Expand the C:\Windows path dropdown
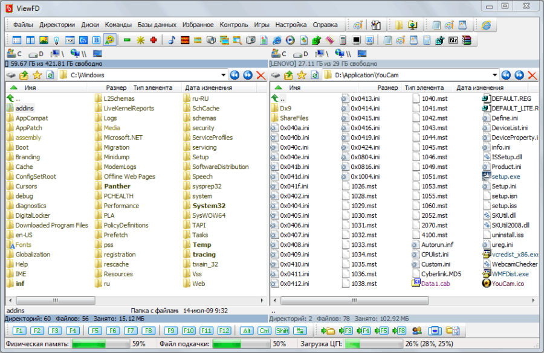Screen dimensions: 544x353 (x=223, y=75)
